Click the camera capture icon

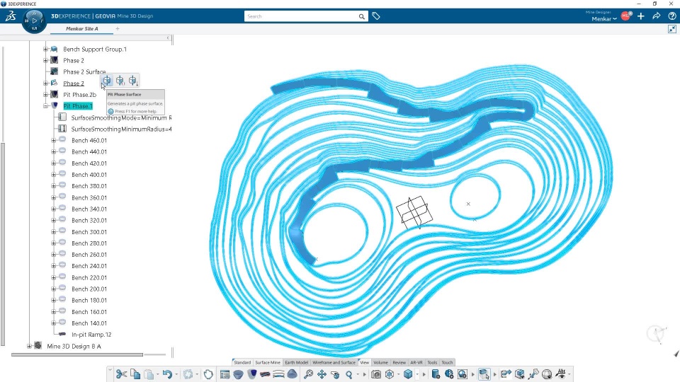click(x=376, y=374)
